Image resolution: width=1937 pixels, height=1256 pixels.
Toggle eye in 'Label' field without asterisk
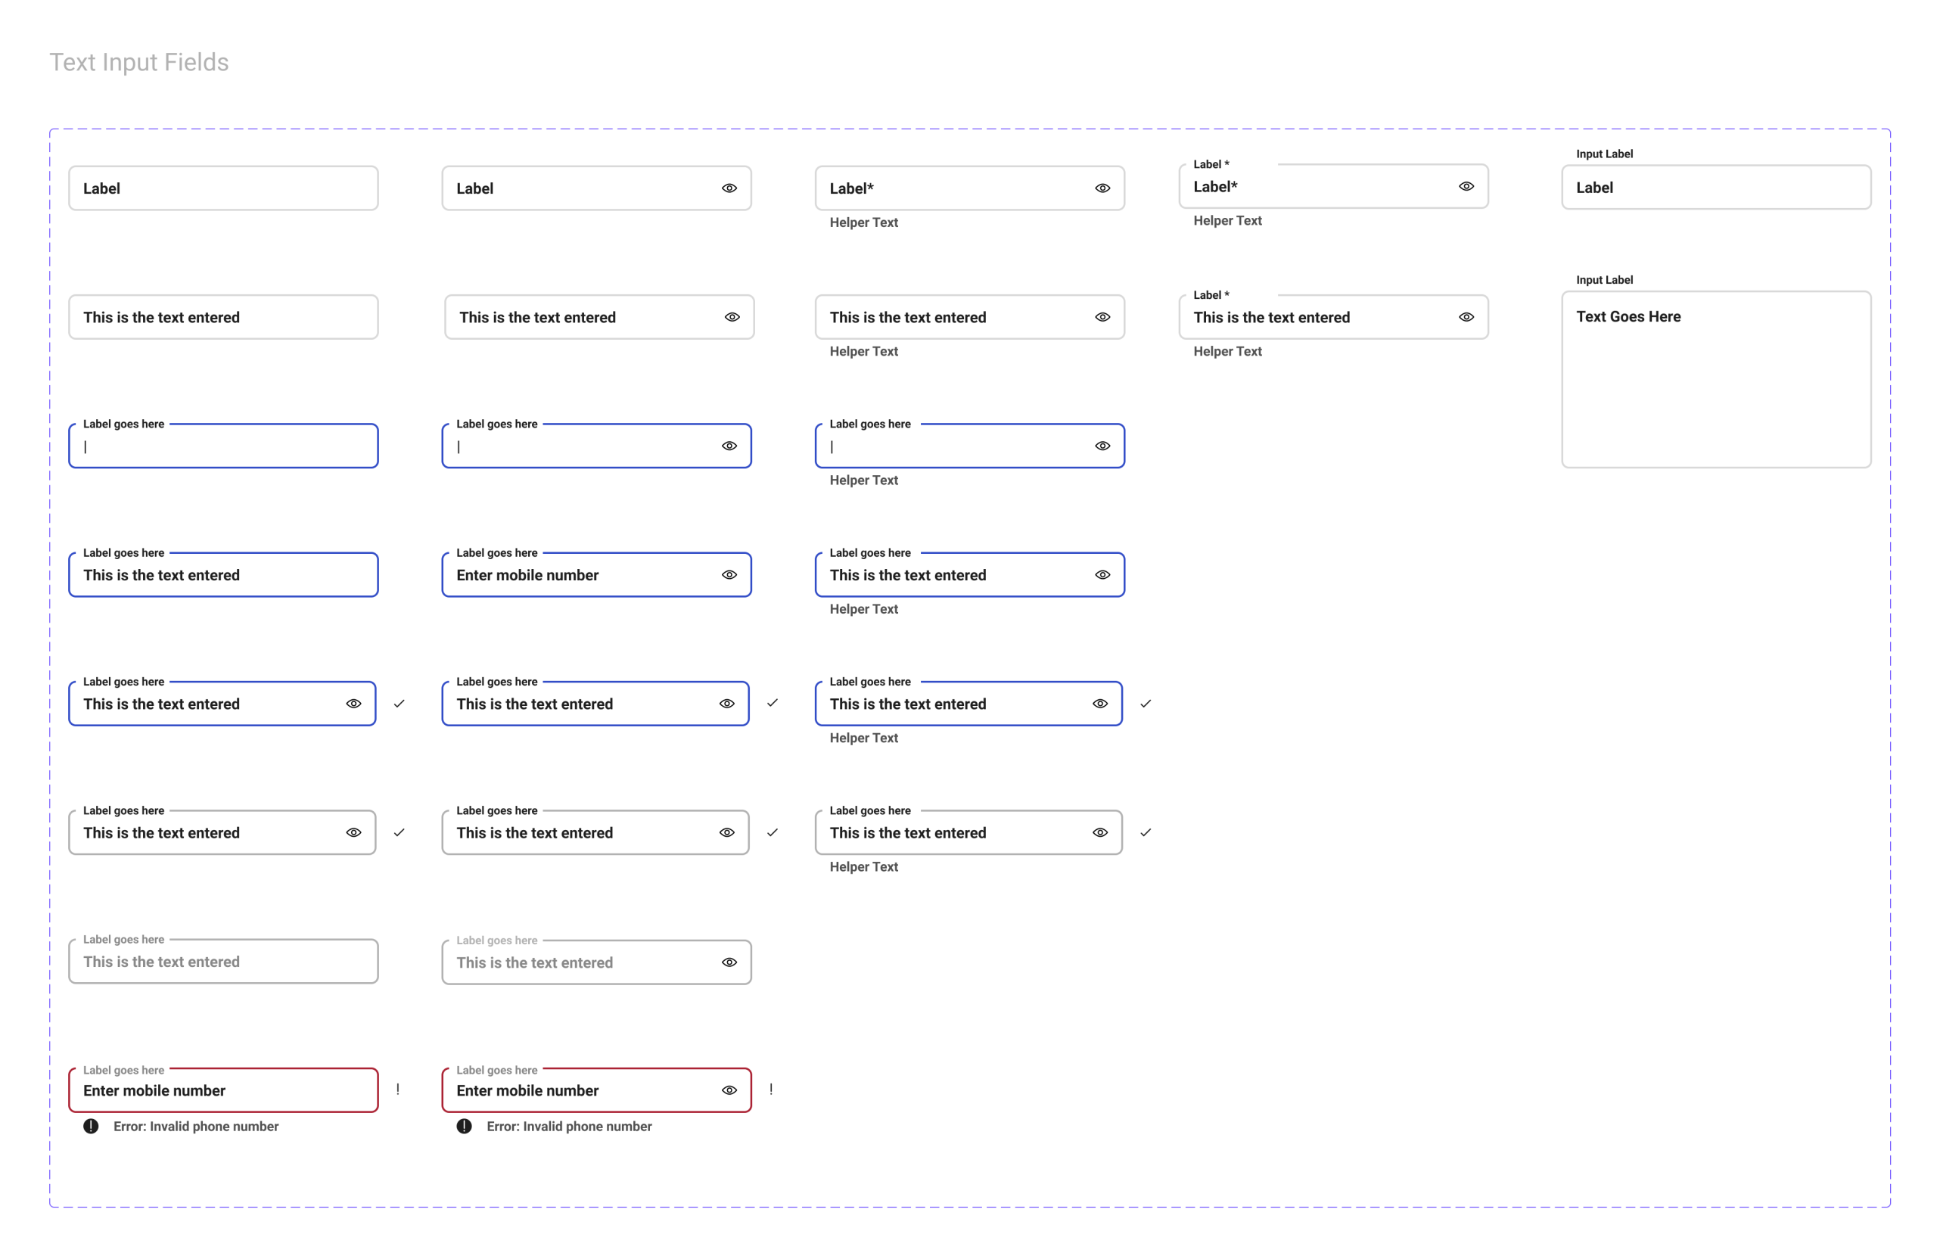(x=729, y=188)
